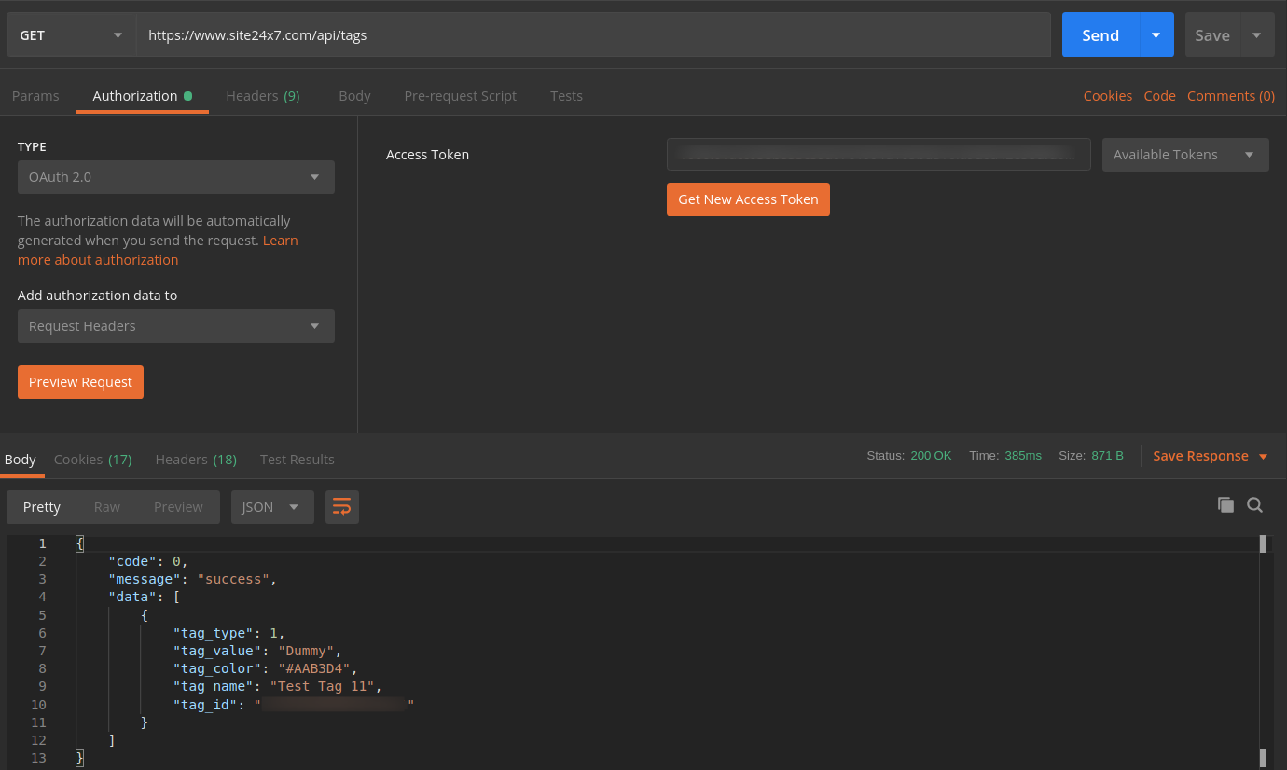The width and height of the screenshot is (1287, 770).
Task: Open the Learn more about authorization link
Action: click(x=98, y=260)
